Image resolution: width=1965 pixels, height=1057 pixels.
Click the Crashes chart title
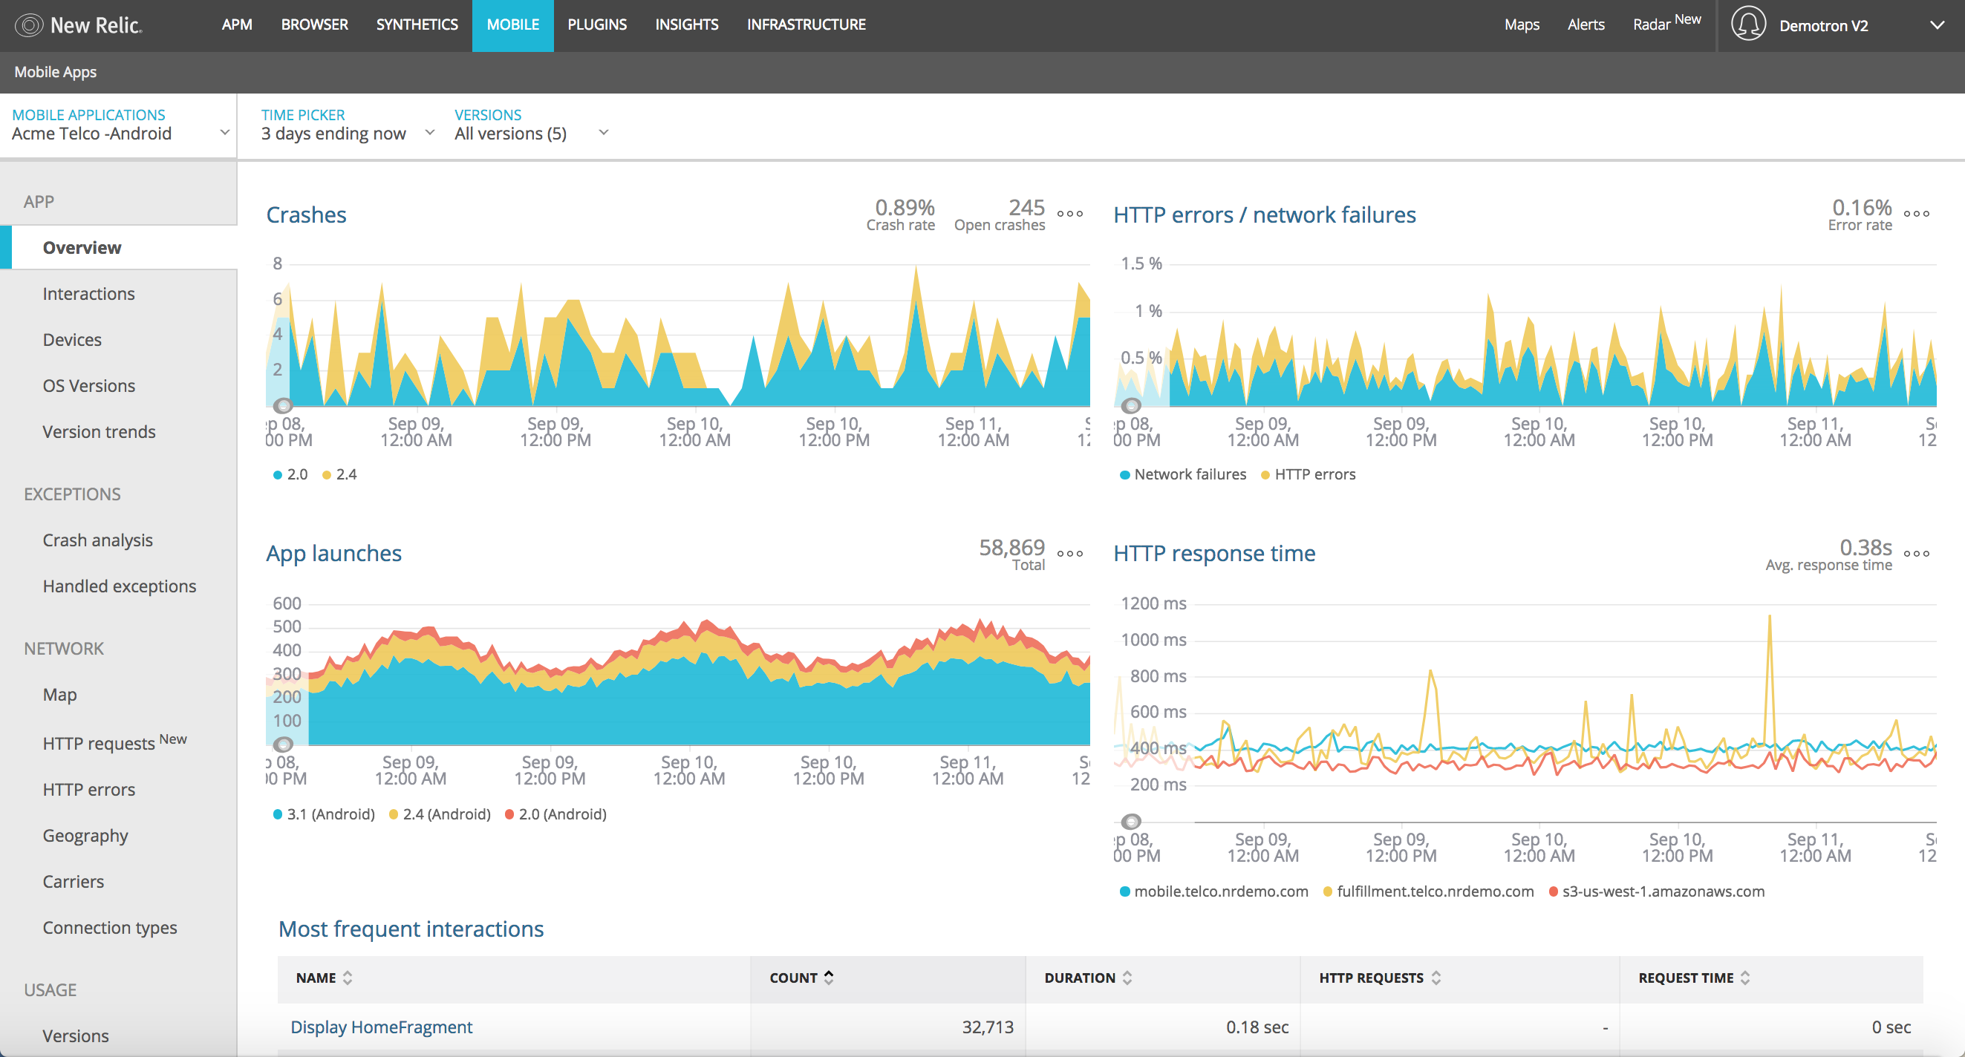[306, 215]
